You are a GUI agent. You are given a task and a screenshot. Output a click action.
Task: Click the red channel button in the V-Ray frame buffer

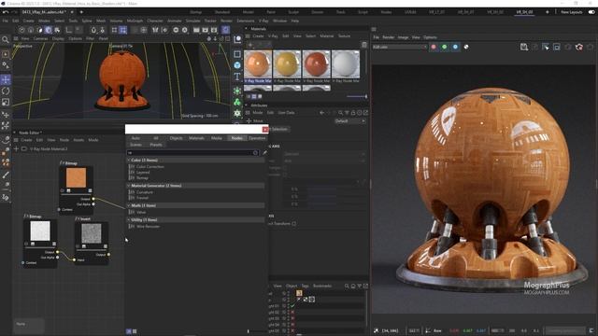coord(434,47)
